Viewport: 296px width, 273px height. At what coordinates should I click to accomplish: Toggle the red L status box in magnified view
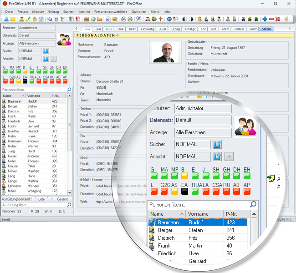click(x=153, y=192)
